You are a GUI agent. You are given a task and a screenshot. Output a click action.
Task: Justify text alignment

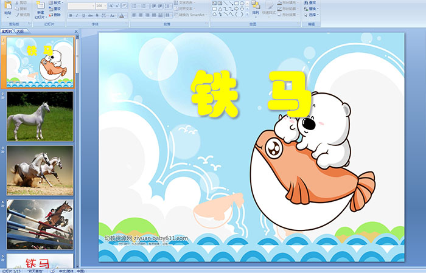154,15
